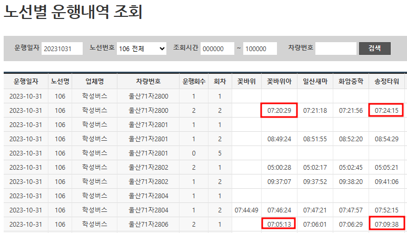Select highlighted 07:05:13 time cell
Viewport: 407px width, 233px height.
tap(279, 224)
